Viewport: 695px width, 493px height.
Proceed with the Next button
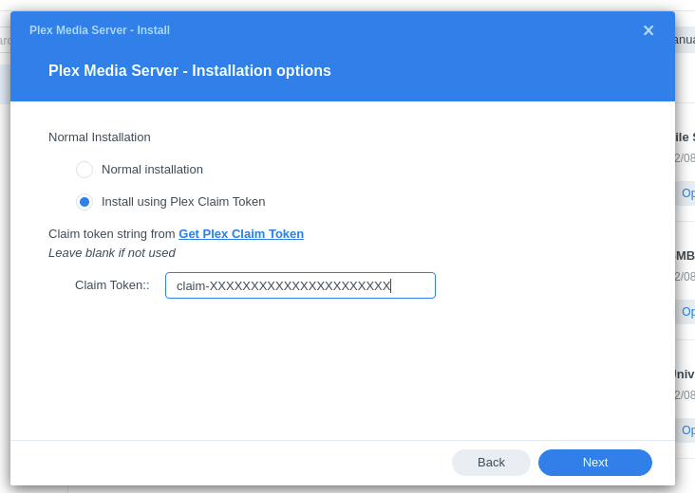pos(594,463)
